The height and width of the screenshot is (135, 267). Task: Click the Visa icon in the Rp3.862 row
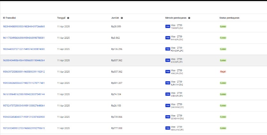tap(168, 38)
